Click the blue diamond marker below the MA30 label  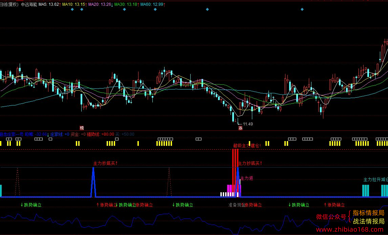pyautogui.click(x=125, y=9)
